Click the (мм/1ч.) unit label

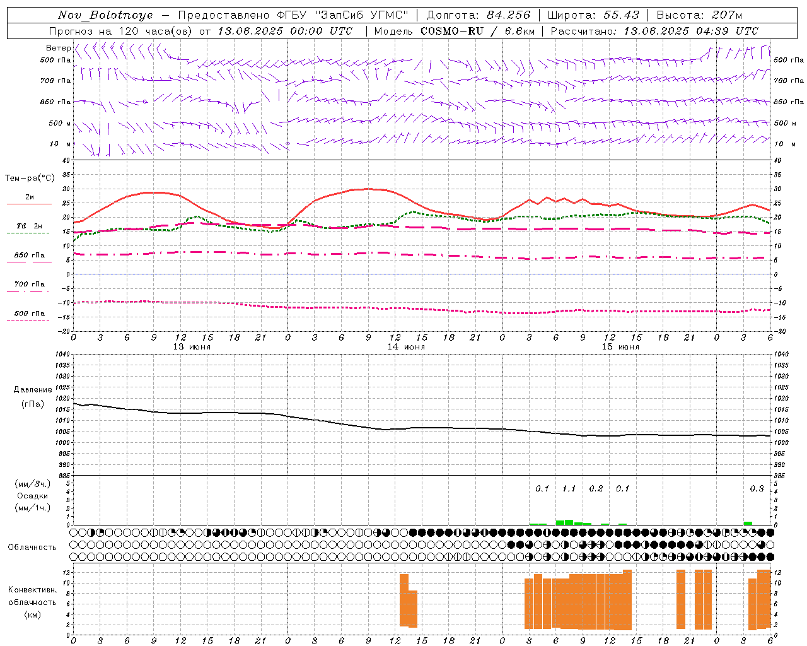33,508
